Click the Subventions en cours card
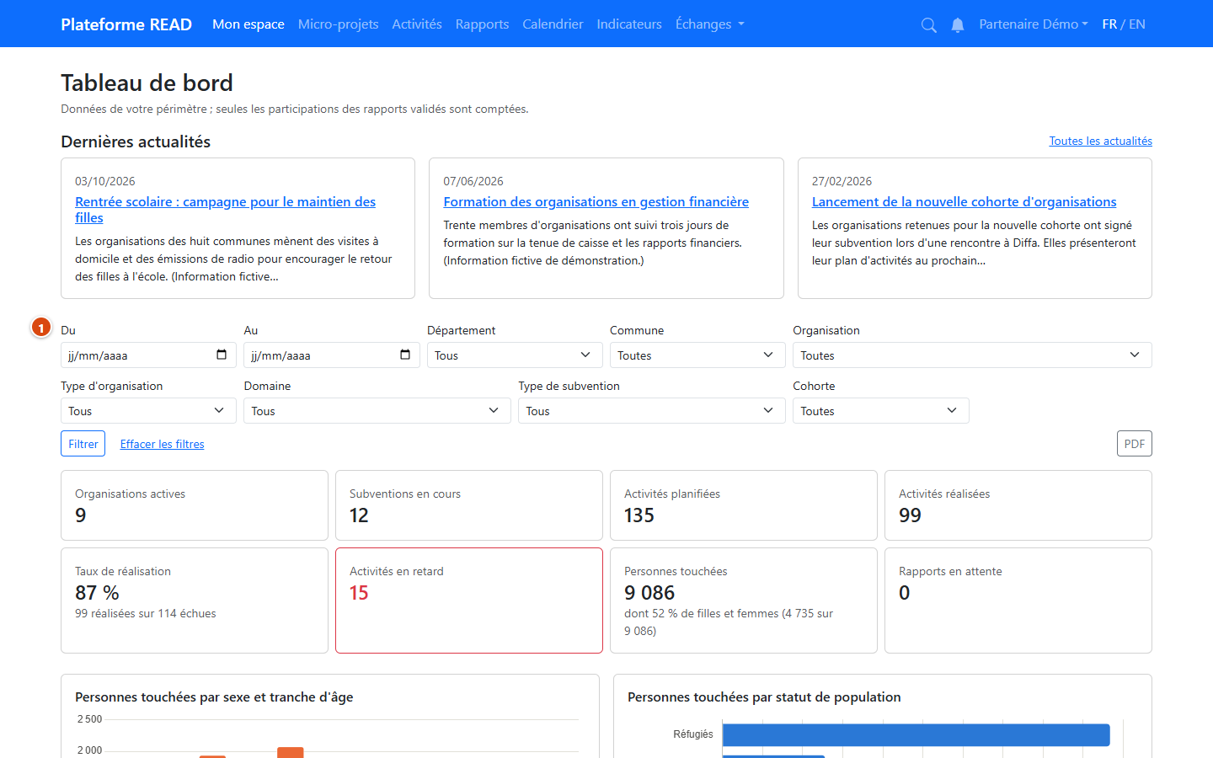The width and height of the screenshot is (1213, 758). [x=469, y=505]
